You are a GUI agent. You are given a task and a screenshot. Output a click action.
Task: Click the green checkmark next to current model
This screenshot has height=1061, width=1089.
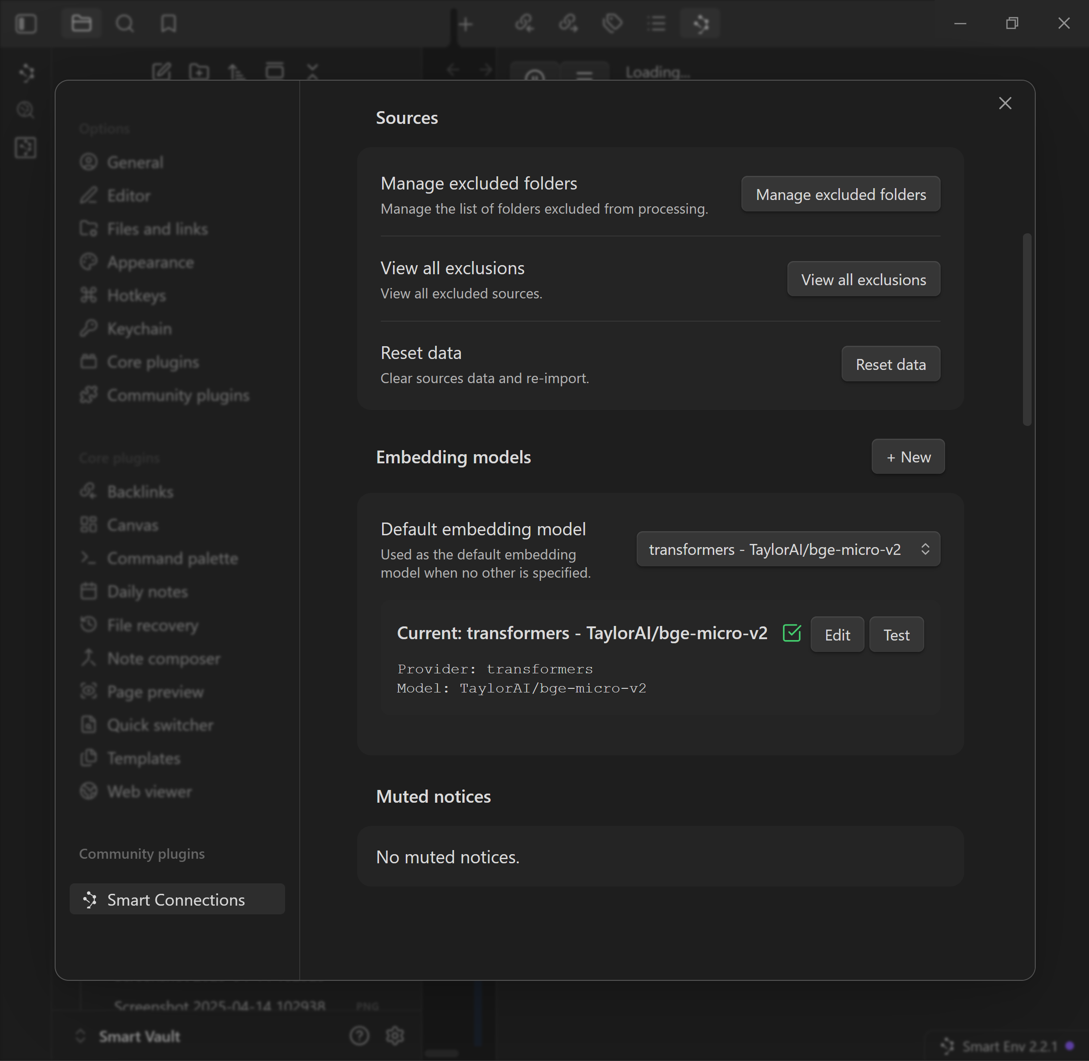[x=792, y=634]
